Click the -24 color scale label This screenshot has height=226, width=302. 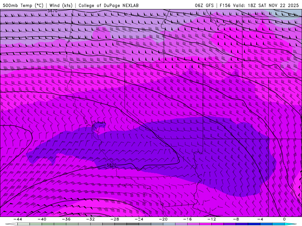tap(139, 219)
